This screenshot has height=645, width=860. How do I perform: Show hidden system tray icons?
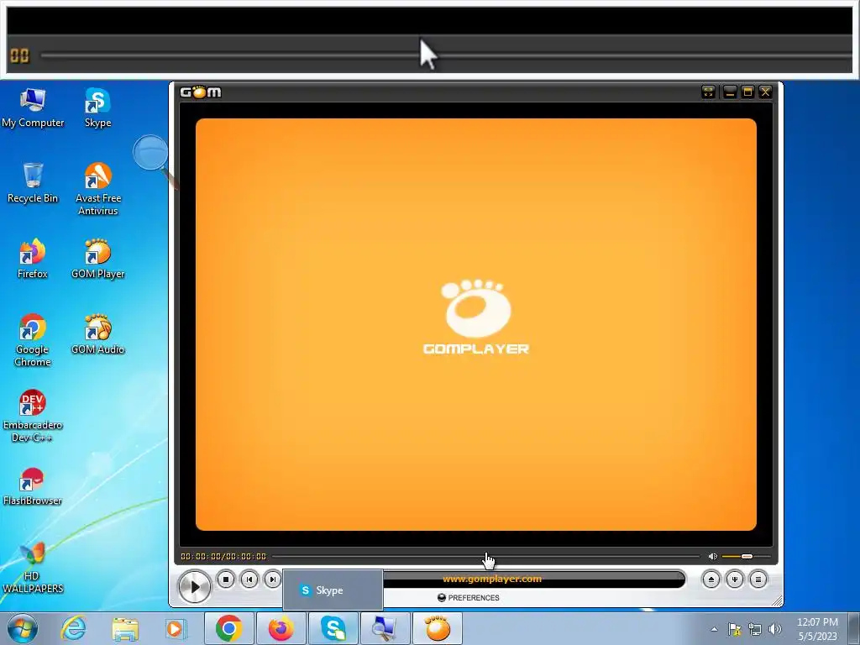pos(714,629)
